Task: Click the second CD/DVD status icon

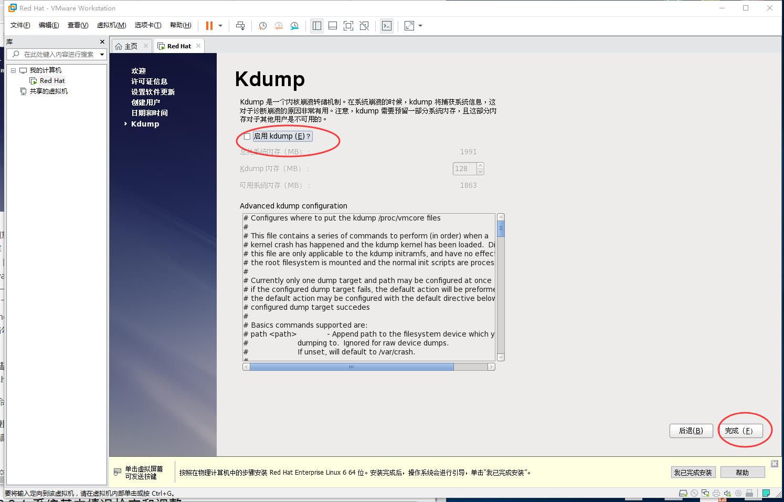Action: tap(738, 494)
